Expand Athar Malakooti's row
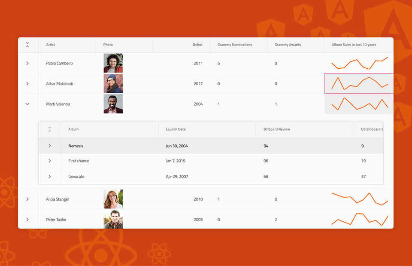The width and height of the screenshot is (412, 266). (27, 83)
